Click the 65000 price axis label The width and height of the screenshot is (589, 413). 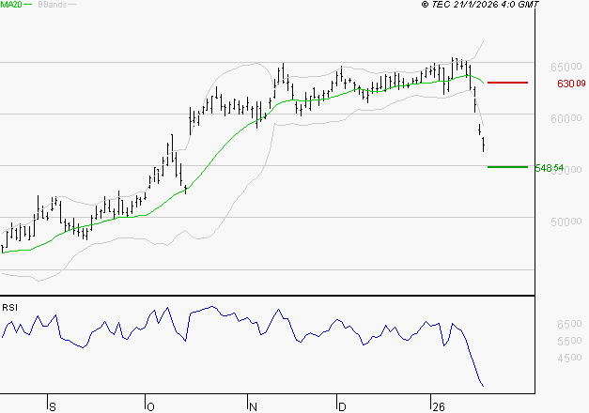566,68
